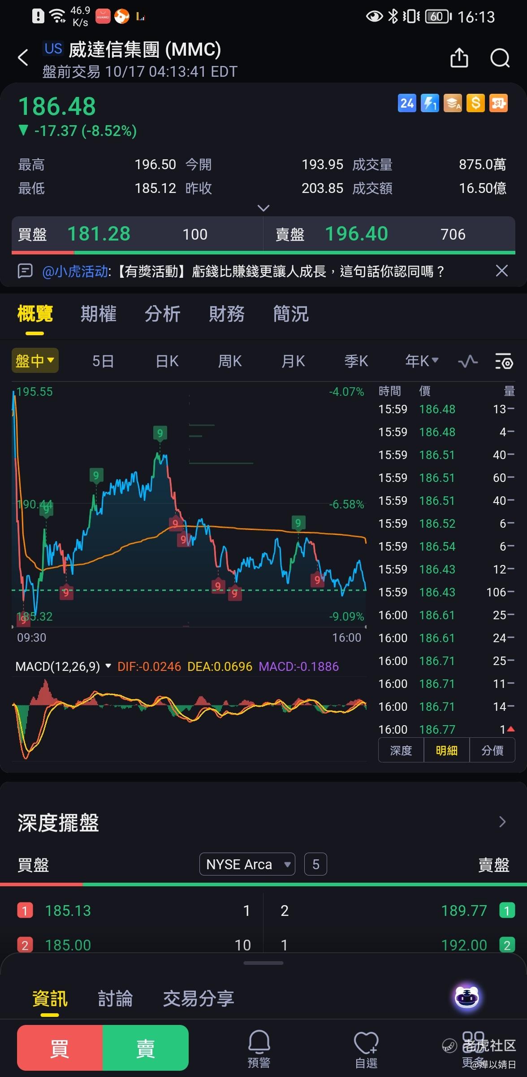Tap the eye comfort status icon
This screenshot has height=1077, width=527.
(374, 17)
